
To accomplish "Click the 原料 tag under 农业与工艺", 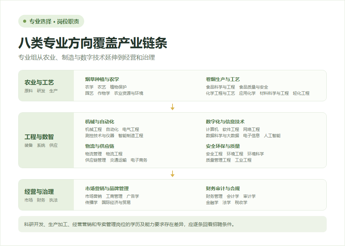I will coord(29,91).
